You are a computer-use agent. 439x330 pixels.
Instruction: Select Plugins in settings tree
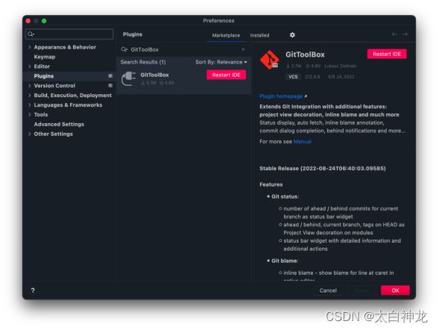pos(44,76)
